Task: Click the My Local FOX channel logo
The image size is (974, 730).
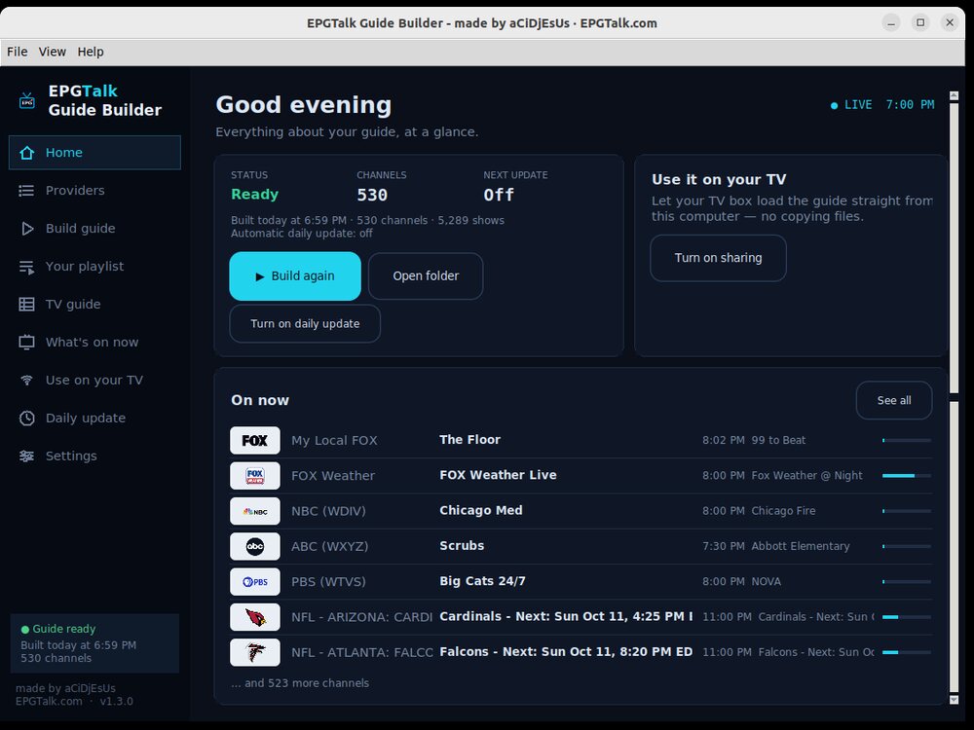Action: [254, 441]
